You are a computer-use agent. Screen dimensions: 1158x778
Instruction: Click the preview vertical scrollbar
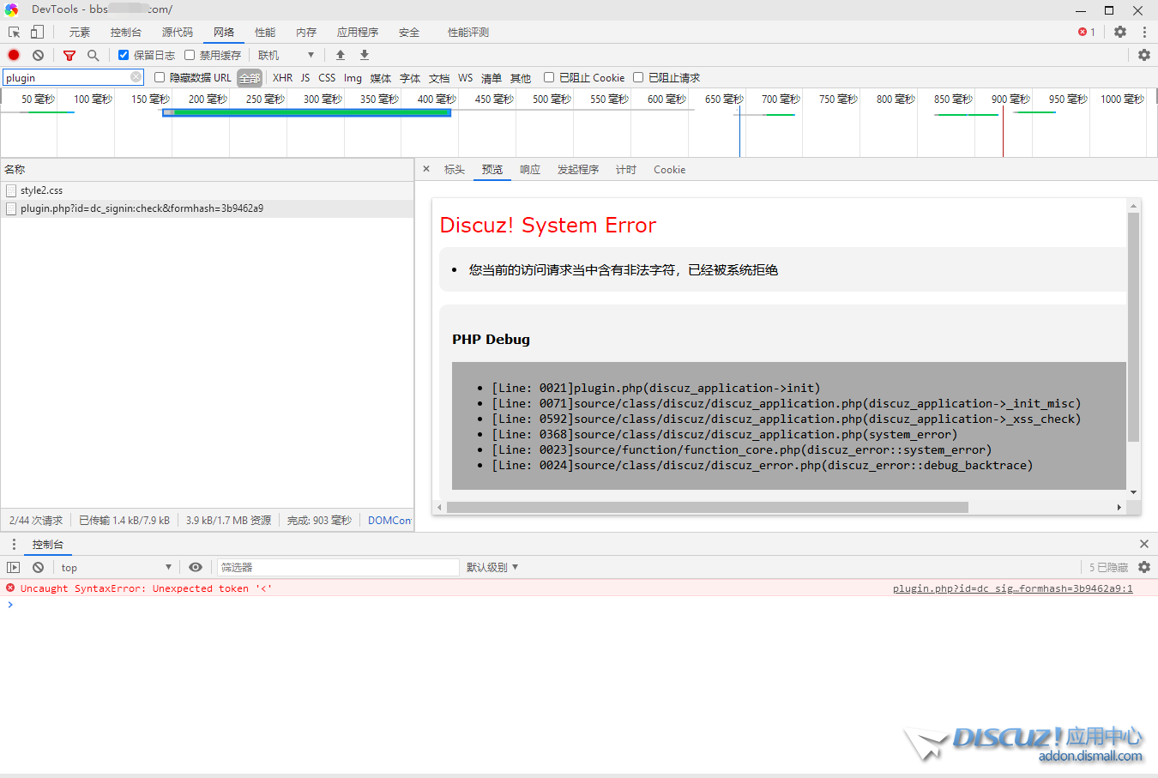coord(1133,327)
